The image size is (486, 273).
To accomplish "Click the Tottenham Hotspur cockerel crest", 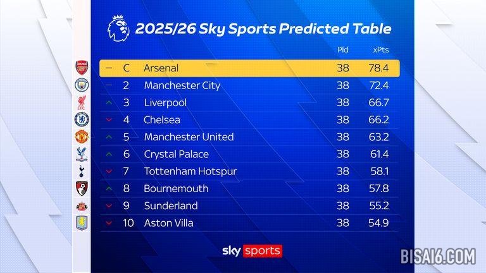I will click(x=82, y=171).
